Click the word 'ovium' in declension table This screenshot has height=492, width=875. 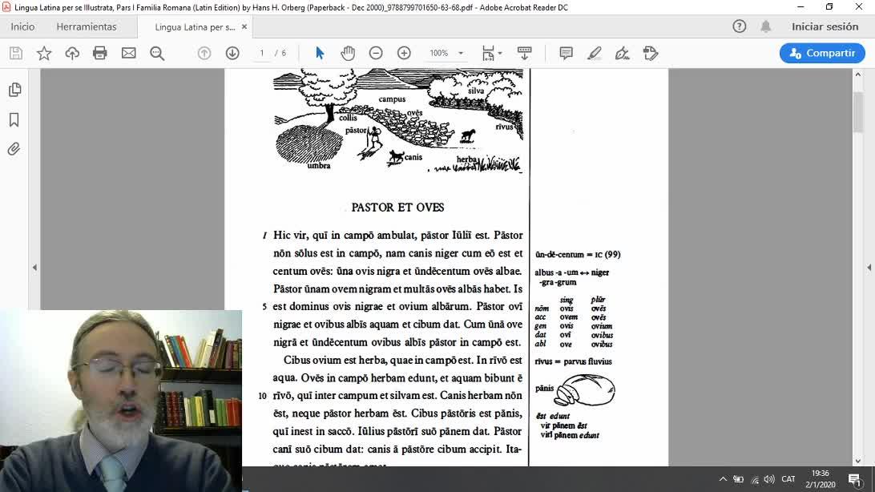click(602, 326)
